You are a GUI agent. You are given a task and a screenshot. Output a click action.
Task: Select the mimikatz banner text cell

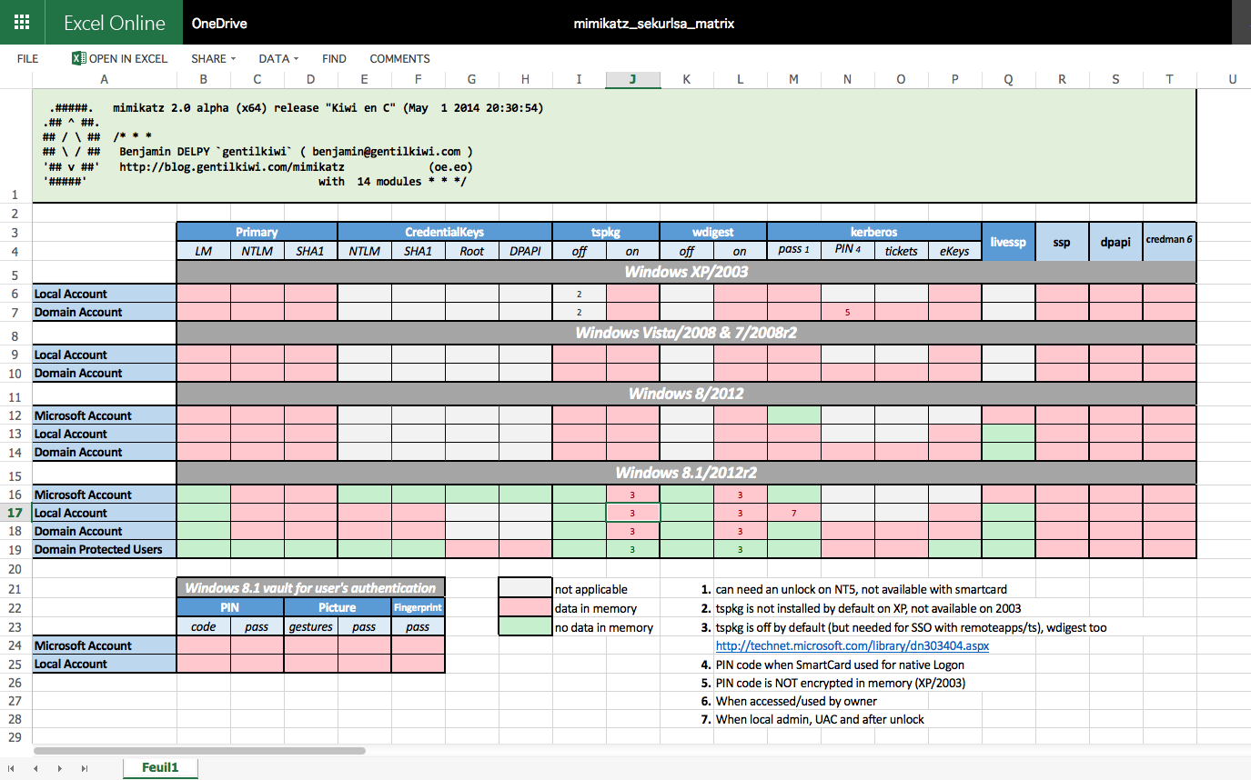click(x=614, y=145)
